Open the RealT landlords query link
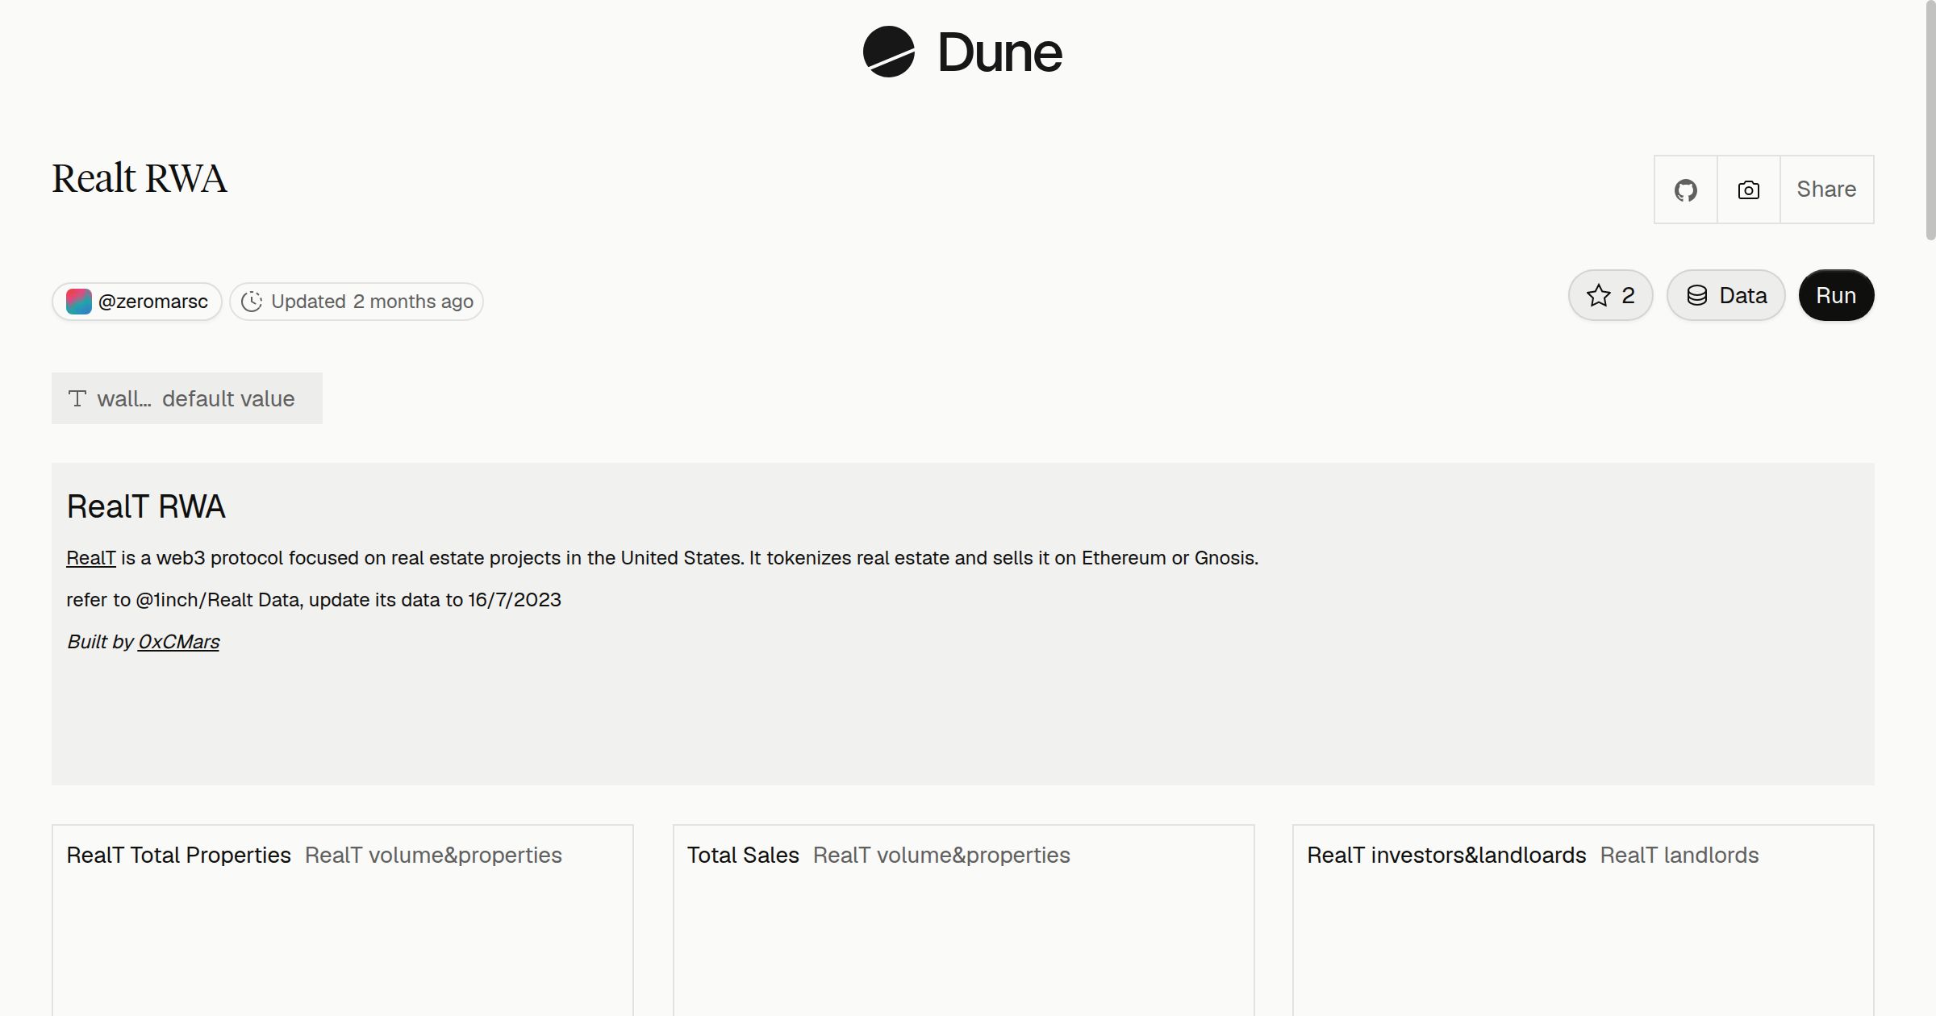 coord(1679,855)
